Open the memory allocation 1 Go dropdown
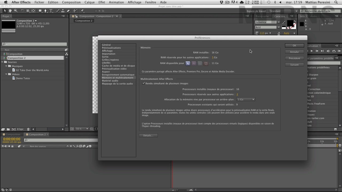The width and height of the screenshot is (342, 192). (246, 99)
